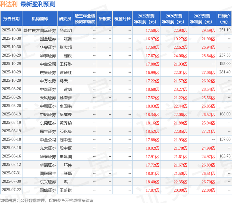Select the 研究员 column header
The image size is (232, 203).
coord(65,19)
